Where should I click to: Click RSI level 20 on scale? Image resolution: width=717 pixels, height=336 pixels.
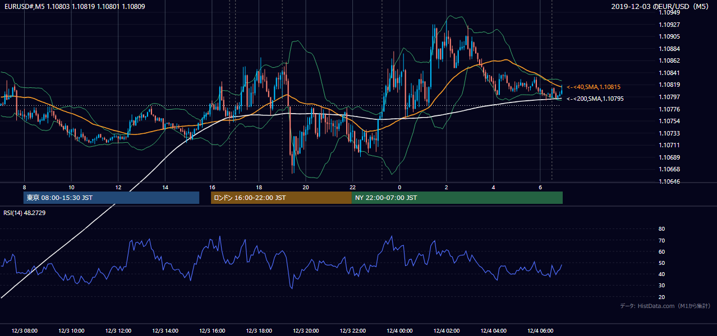pos(661,297)
